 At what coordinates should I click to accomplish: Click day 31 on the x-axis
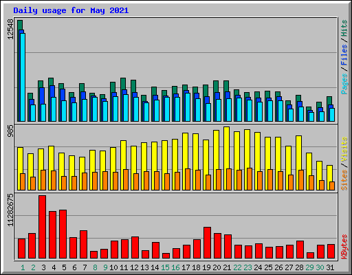point(330,267)
